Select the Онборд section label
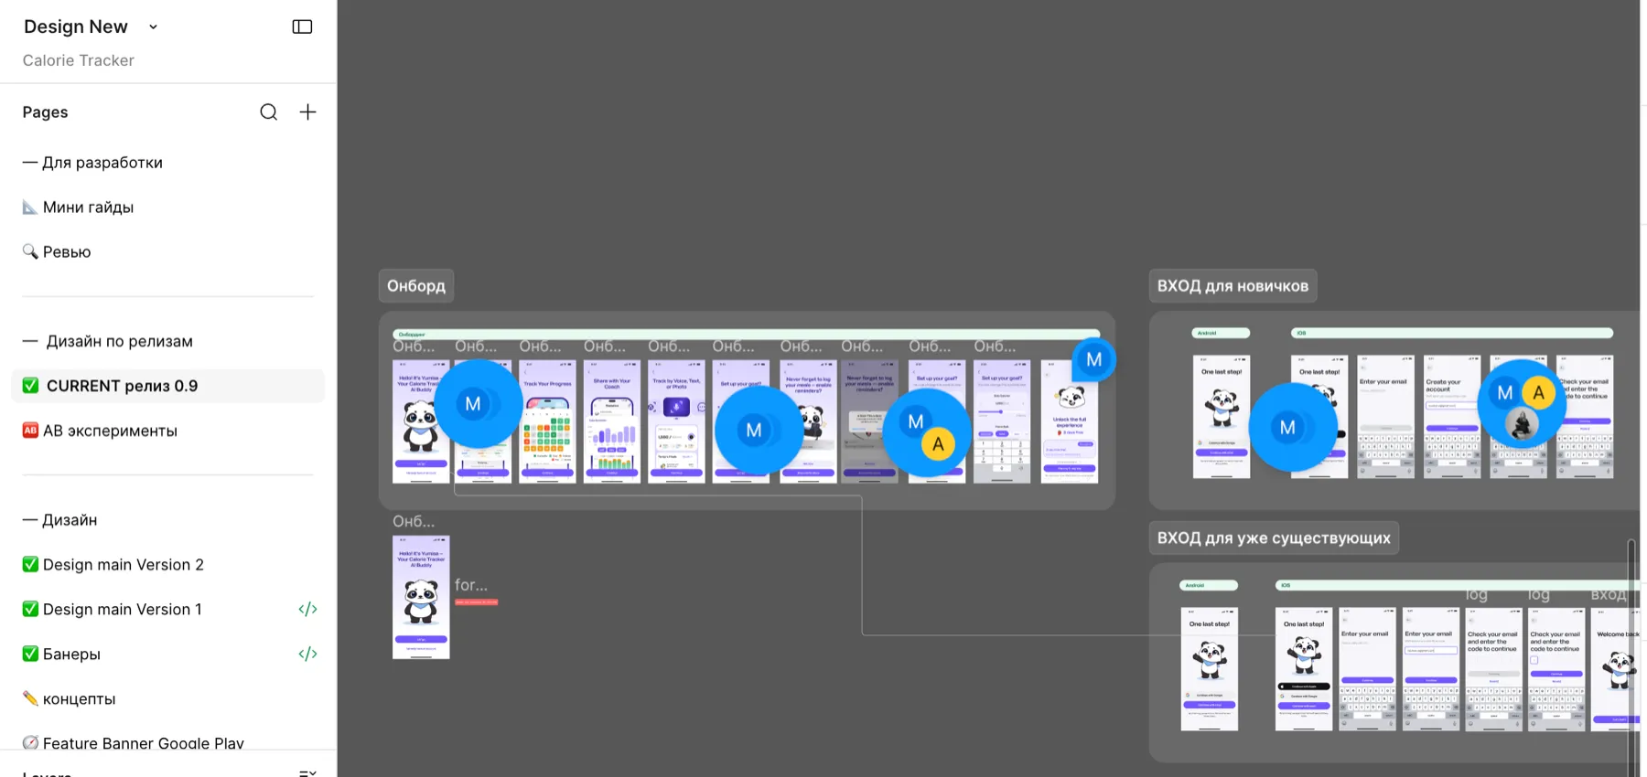 pos(416,286)
